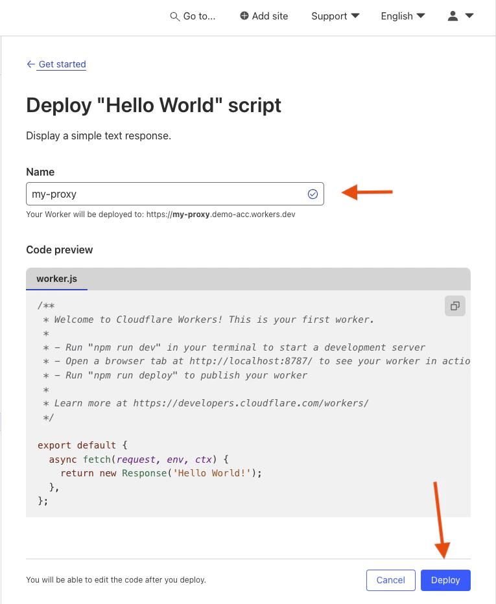Click the Add site plus icon

244,16
